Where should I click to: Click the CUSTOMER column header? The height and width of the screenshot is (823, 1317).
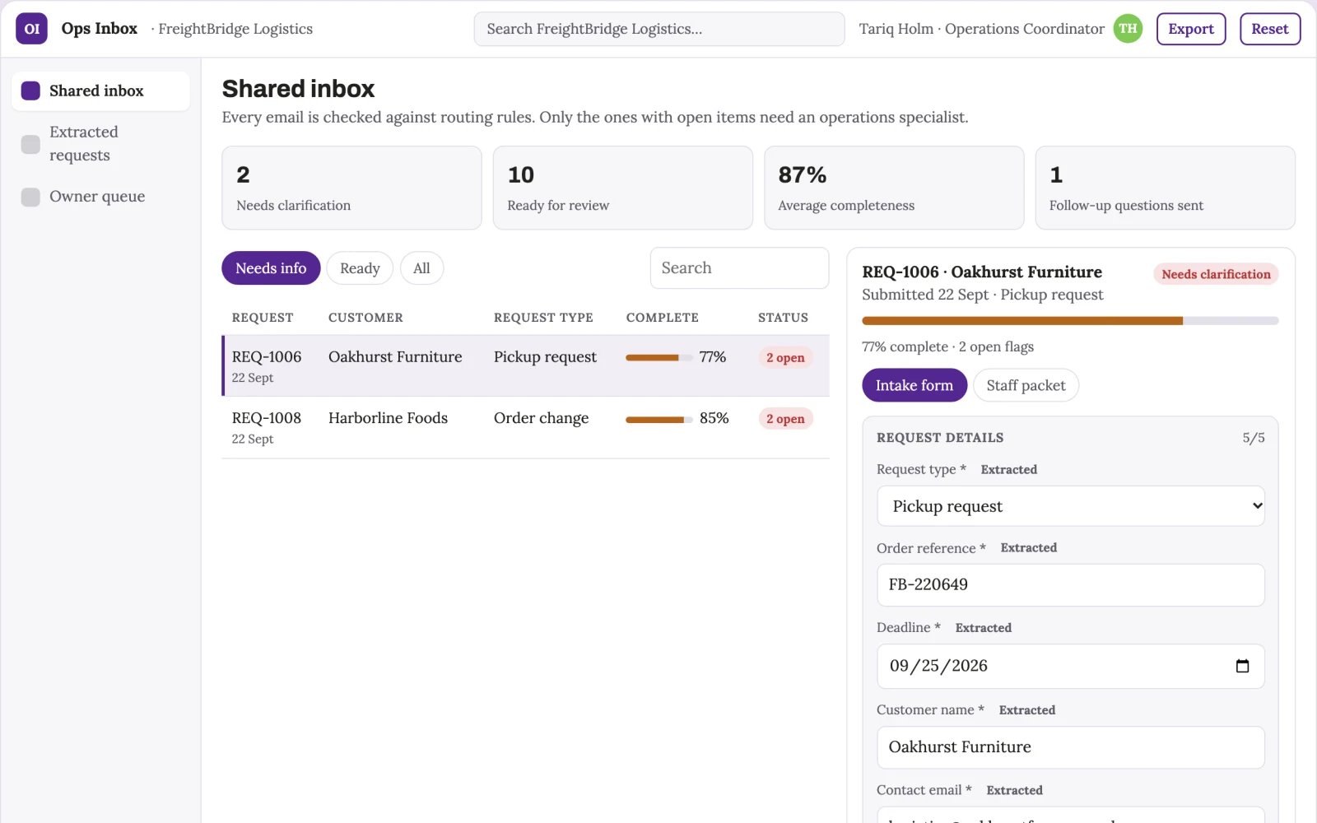(x=365, y=318)
